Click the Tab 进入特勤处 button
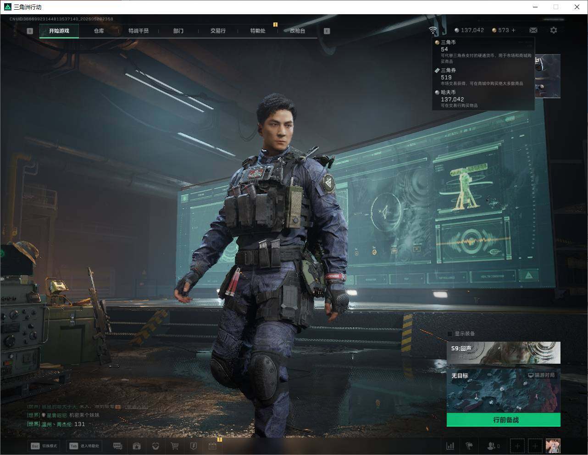 pyautogui.click(x=84, y=446)
